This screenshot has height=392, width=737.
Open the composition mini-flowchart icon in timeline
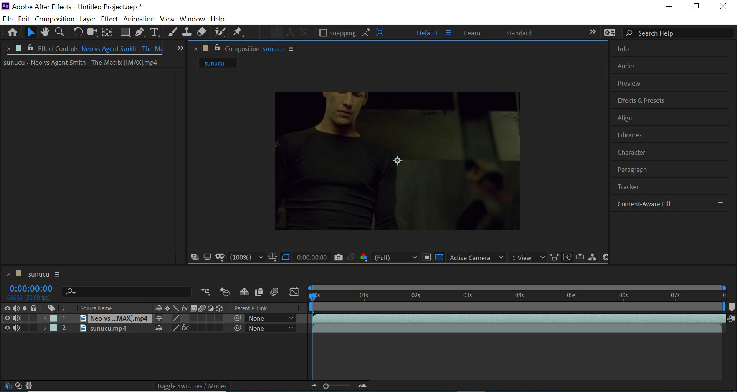[x=205, y=292]
